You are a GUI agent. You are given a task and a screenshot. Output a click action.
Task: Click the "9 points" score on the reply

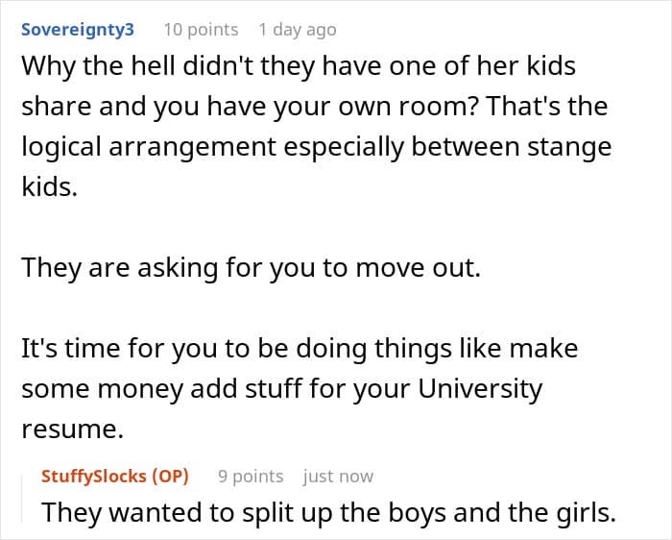tap(251, 477)
